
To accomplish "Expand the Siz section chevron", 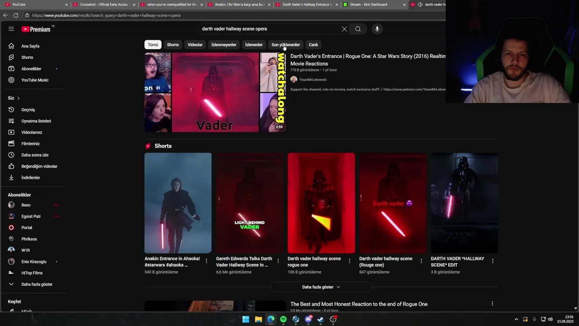I will pyautogui.click(x=18, y=98).
